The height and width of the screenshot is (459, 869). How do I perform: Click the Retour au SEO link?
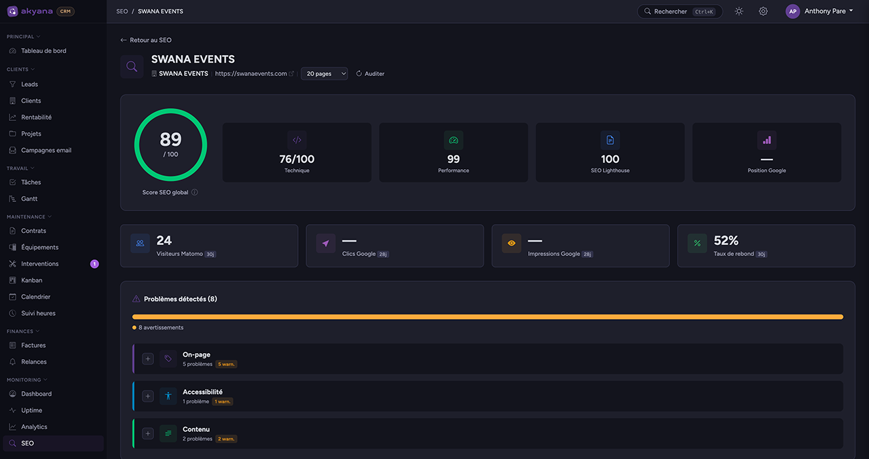146,39
